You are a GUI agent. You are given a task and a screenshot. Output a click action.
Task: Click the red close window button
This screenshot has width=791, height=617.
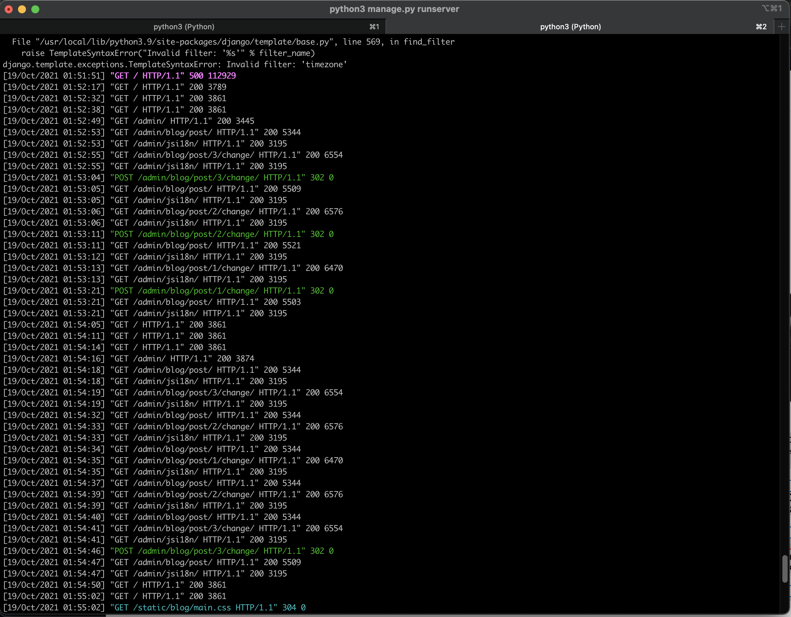(9, 9)
